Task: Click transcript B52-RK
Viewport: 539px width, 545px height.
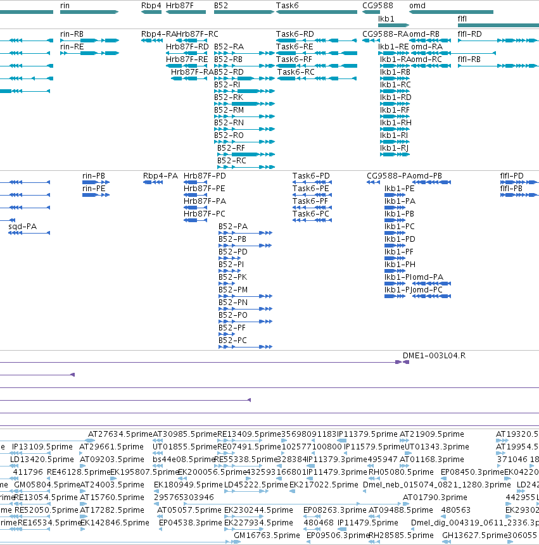Action: tap(229, 97)
